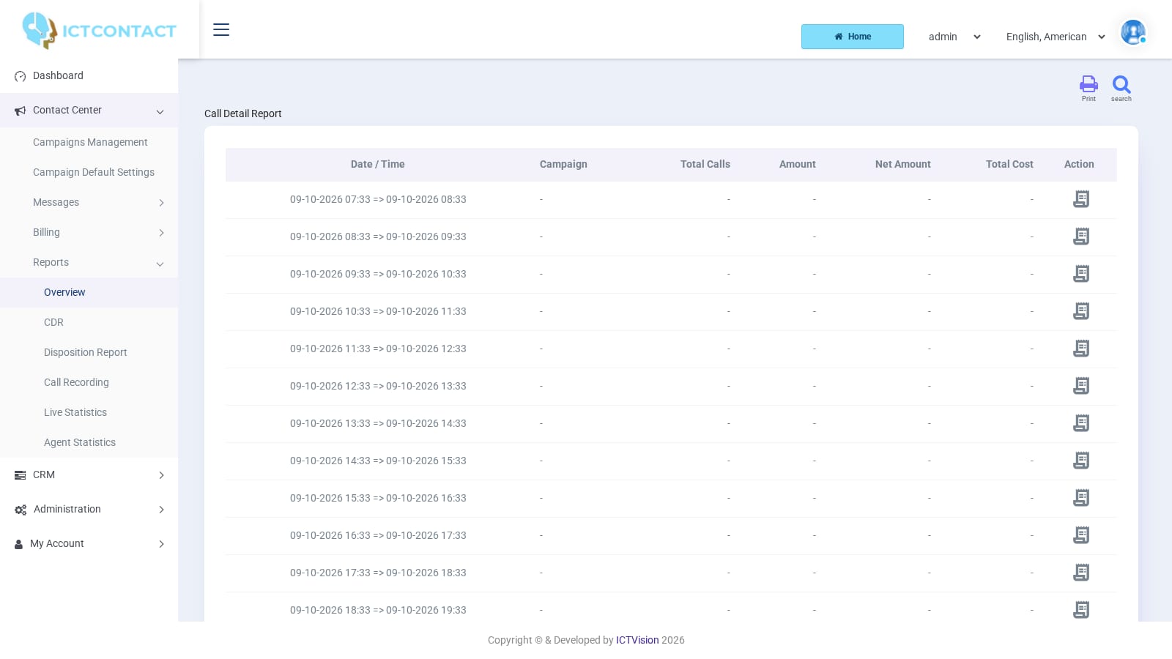Toggle the hamburger sidebar menu
Viewport: 1172px width, 659px height.
(x=221, y=29)
